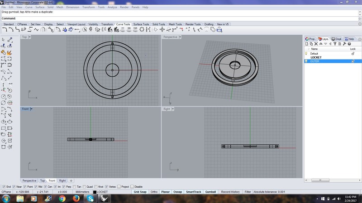
Task: Click the panel options gear next to Help tab
Action: point(360,39)
